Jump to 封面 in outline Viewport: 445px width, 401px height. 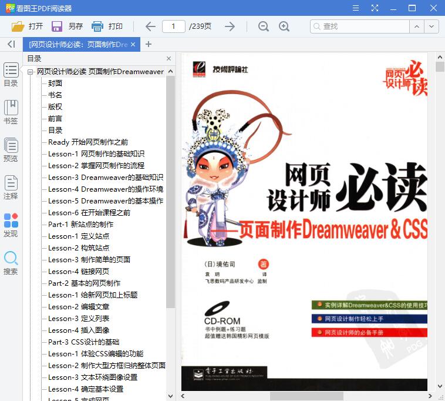coord(55,83)
